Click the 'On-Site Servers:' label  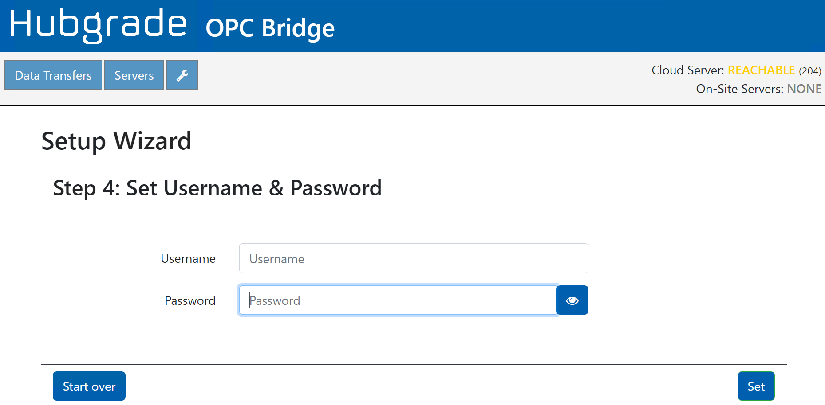point(739,89)
